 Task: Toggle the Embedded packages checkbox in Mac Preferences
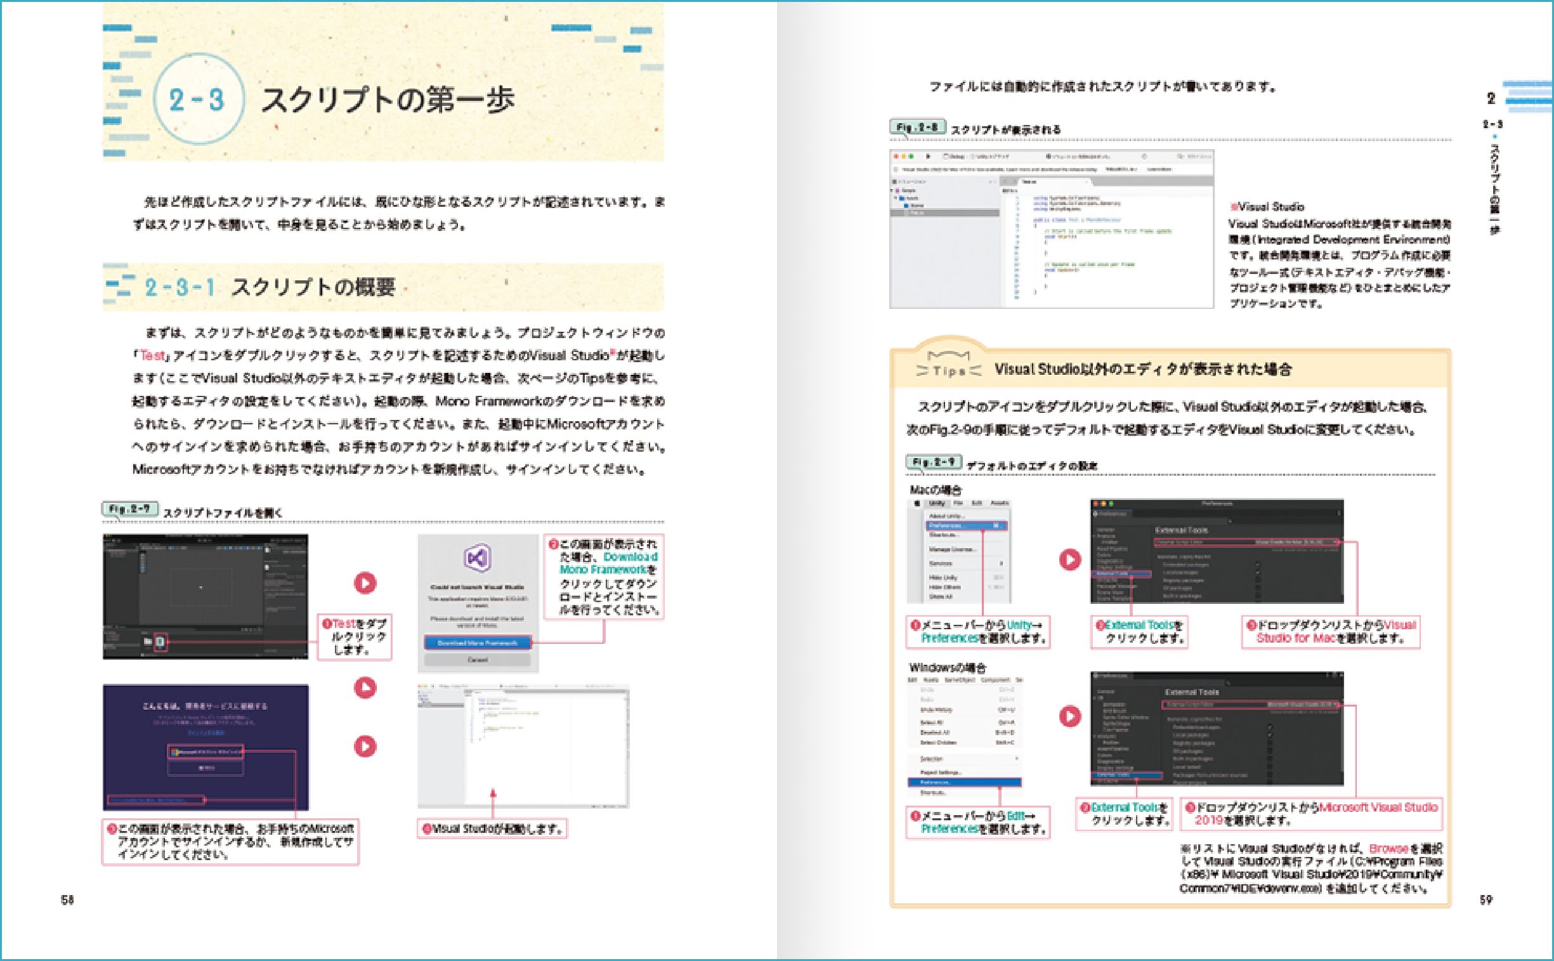(1258, 565)
